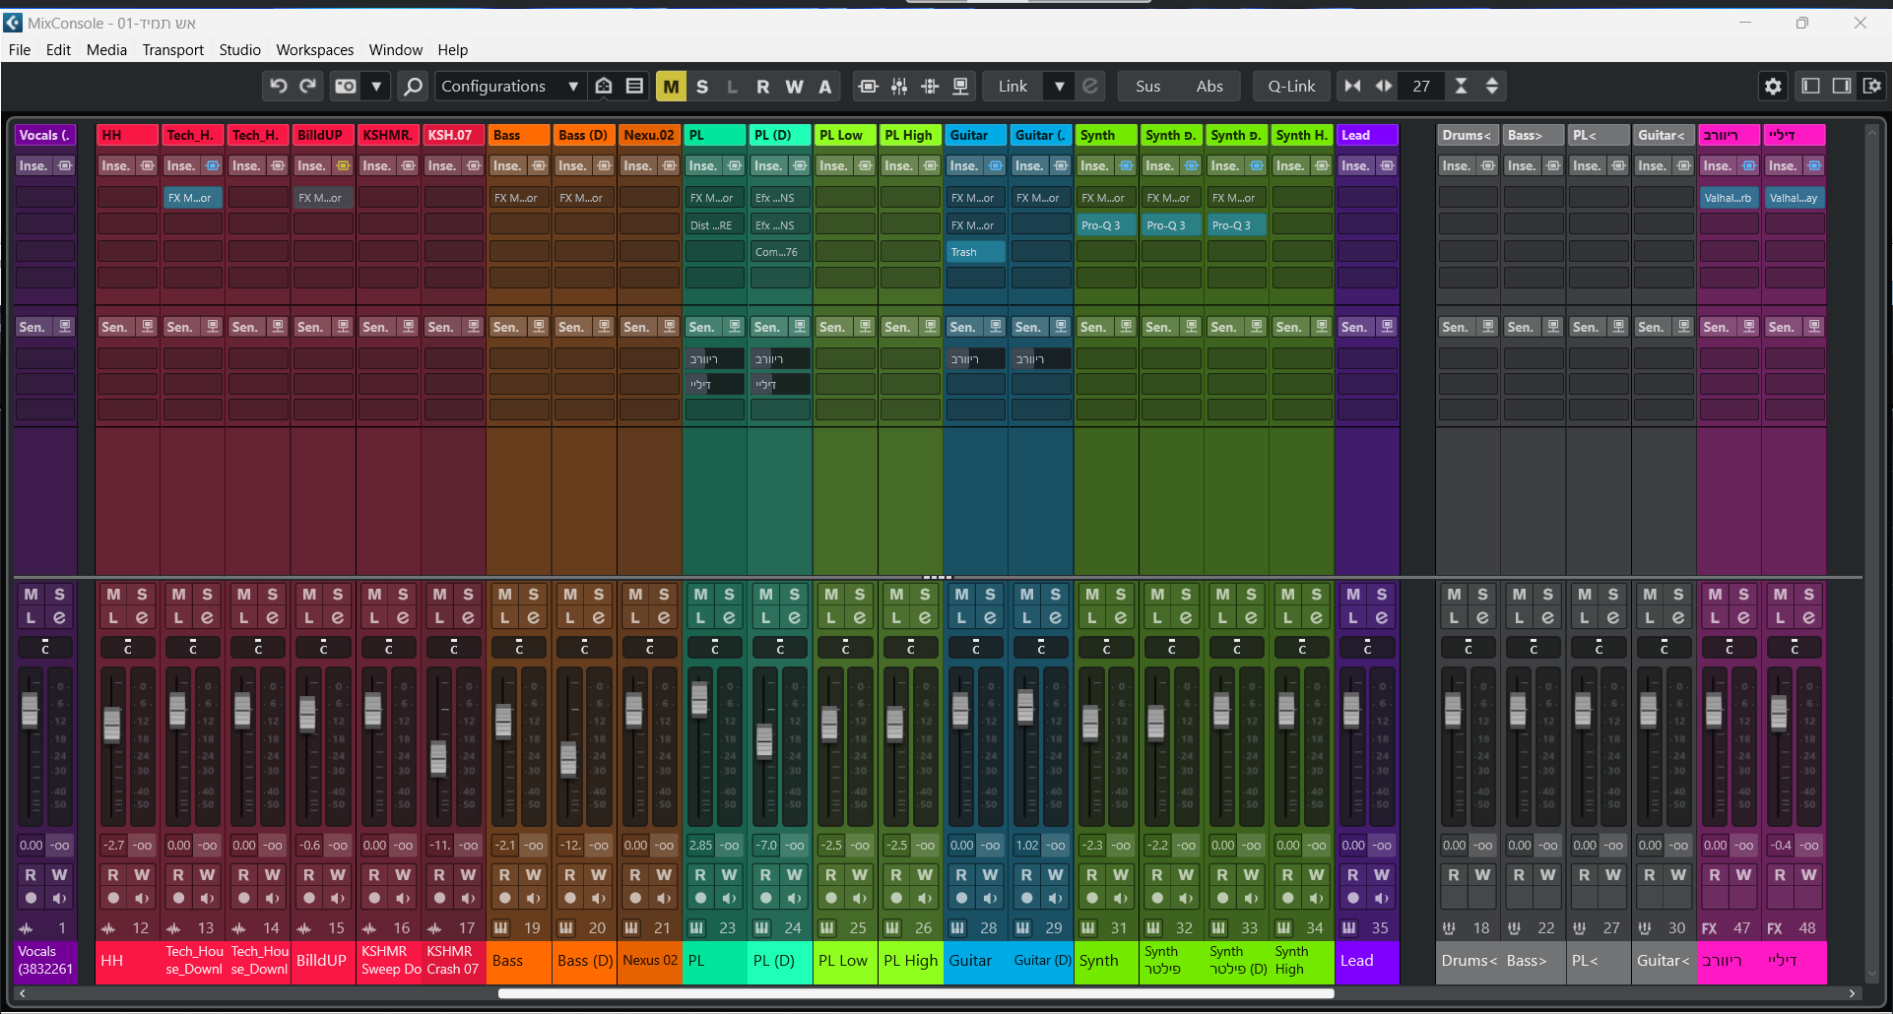1893x1014 pixels.
Task: Mute the HH channel
Action: [114, 595]
